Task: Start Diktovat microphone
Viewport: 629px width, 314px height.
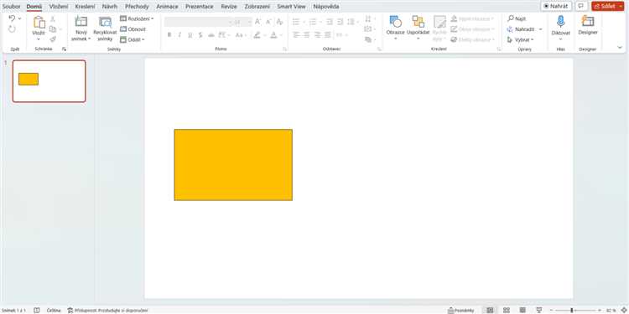Action: 560,28
